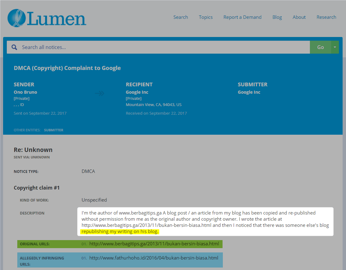Open Report a Demand page
The width and height of the screenshot is (346, 270).
tap(242, 17)
